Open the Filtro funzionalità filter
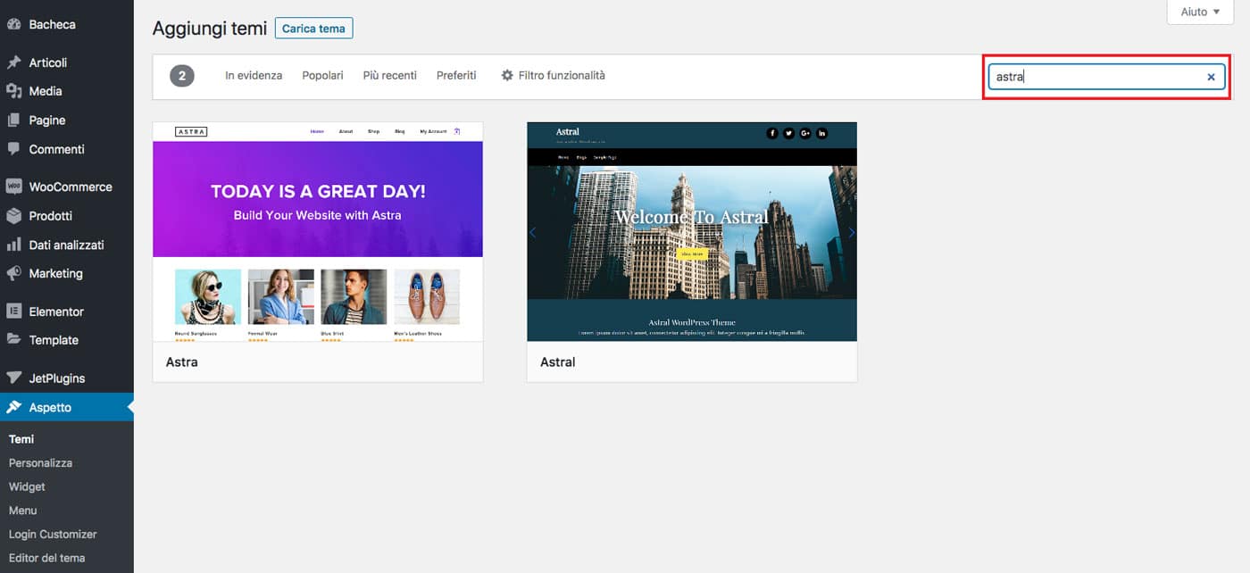This screenshot has width=1250, height=573. tap(553, 76)
